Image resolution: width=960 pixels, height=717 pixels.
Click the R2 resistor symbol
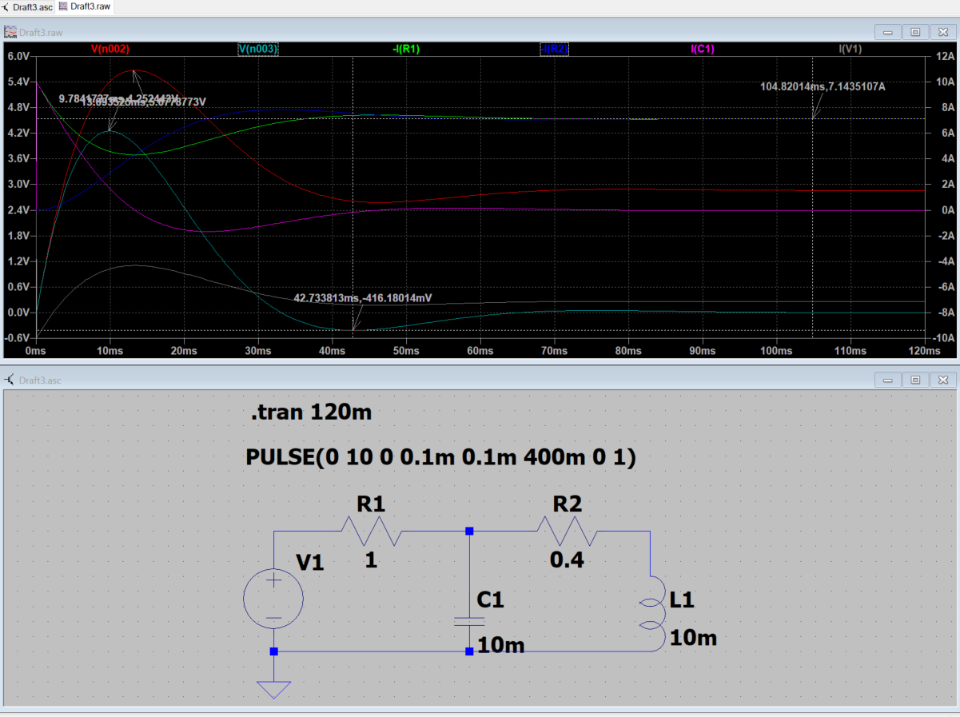click(567, 531)
